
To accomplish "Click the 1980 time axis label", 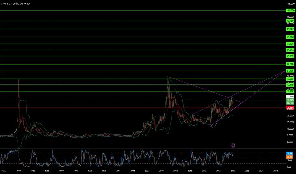I will [18, 171].
